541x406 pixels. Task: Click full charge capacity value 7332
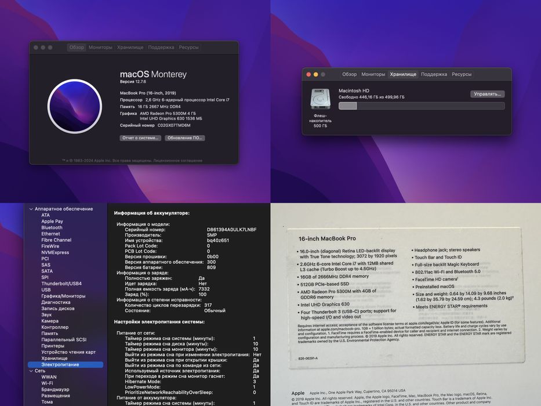click(x=204, y=289)
